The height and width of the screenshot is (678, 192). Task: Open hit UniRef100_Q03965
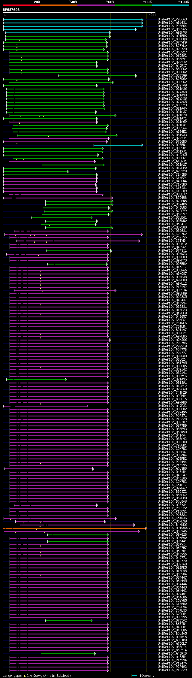tap(172, 29)
